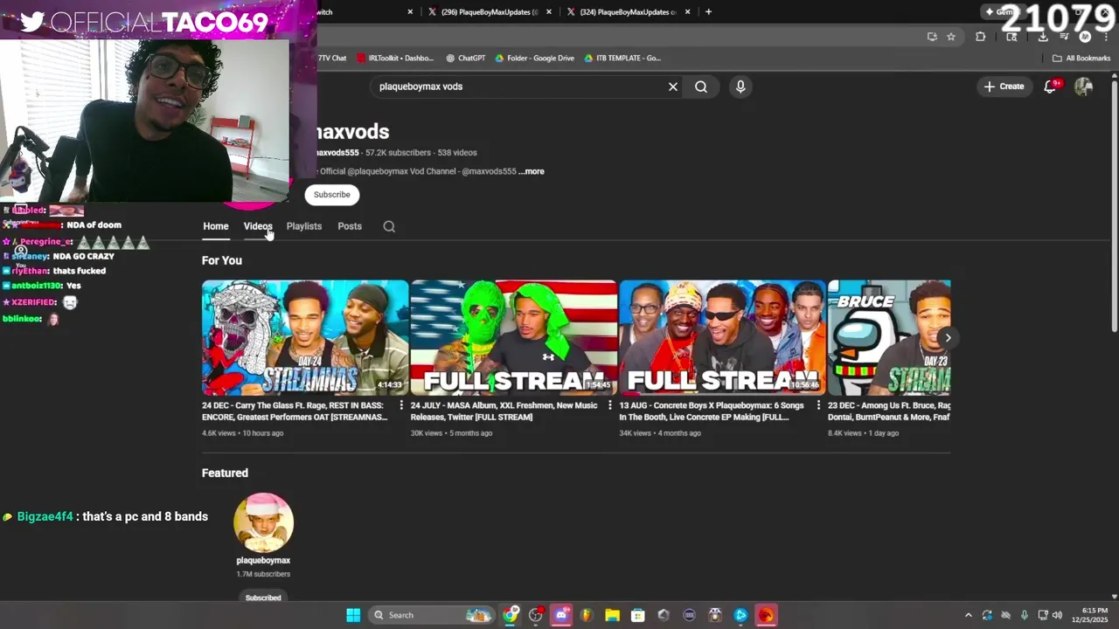
Task: Open Microsoft Store from the taskbar
Action: tap(637, 615)
